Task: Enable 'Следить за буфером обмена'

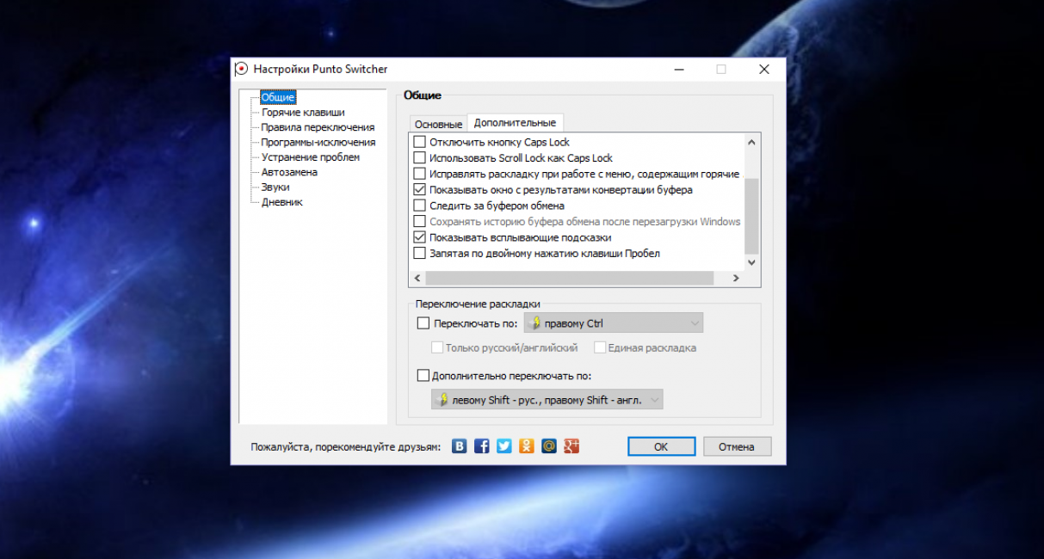Action: (420, 206)
